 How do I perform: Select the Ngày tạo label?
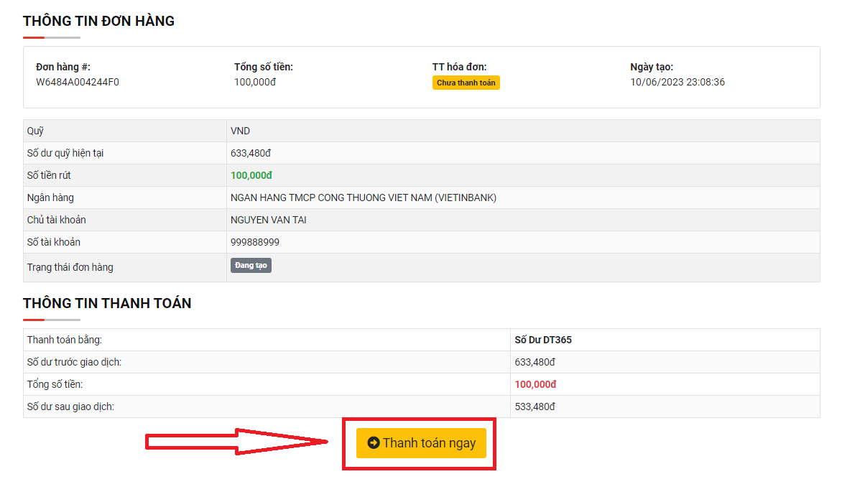(x=652, y=67)
